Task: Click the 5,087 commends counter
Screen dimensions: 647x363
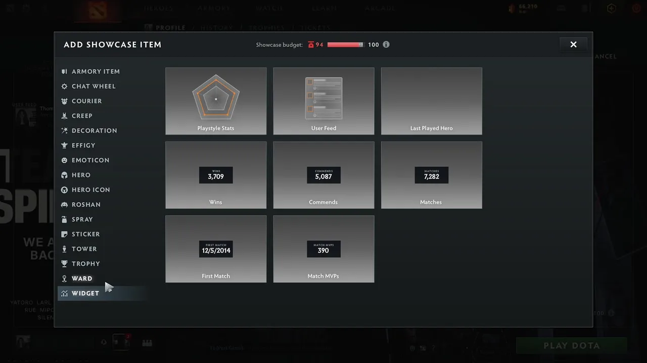Action: point(323,175)
